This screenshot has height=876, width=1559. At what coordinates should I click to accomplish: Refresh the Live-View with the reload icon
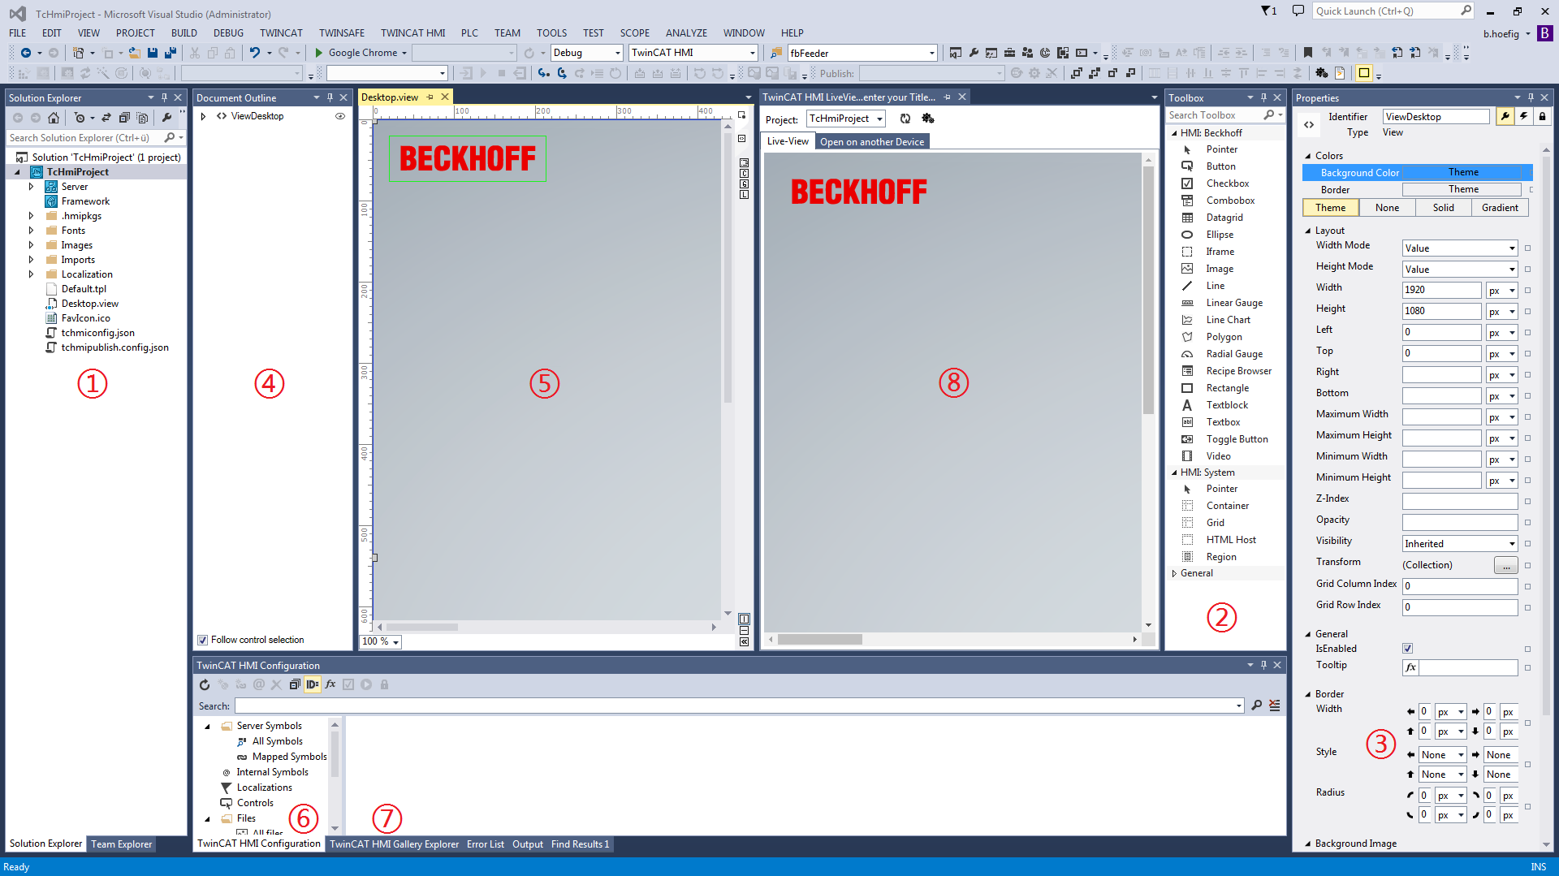[905, 119]
